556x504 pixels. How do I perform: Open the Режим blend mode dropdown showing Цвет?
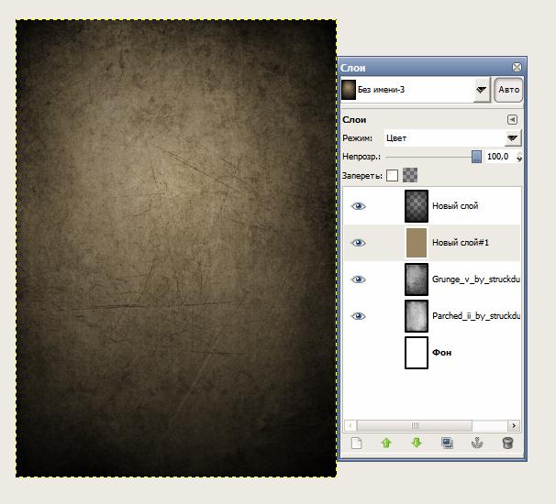[452, 137]
